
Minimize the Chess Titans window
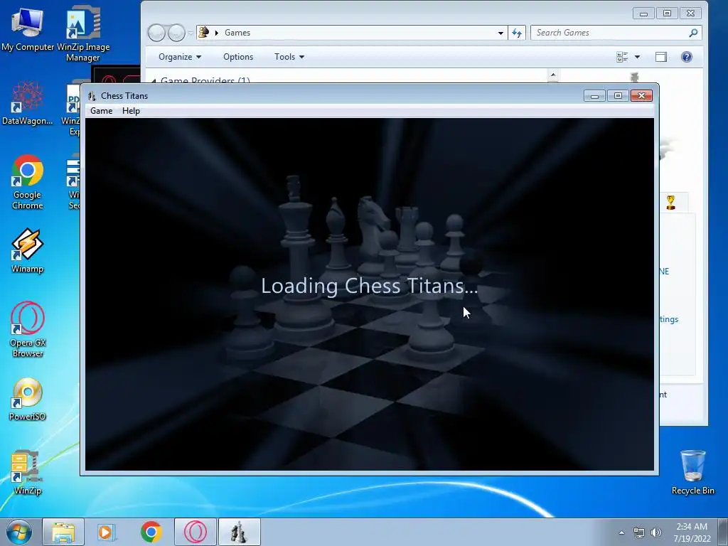tap(594, 96)
